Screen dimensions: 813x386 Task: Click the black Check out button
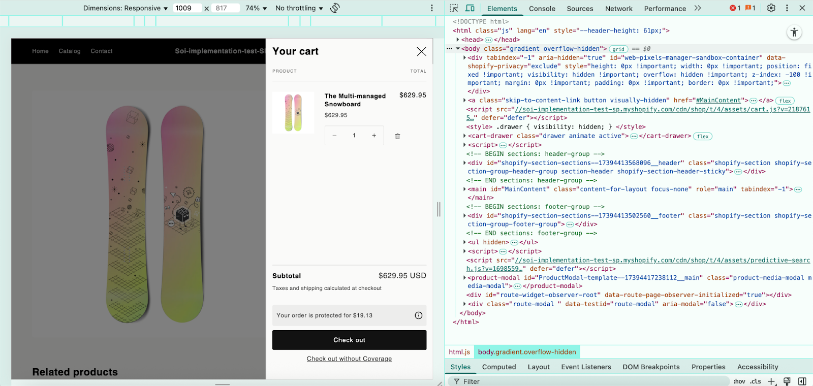(349, 340)
